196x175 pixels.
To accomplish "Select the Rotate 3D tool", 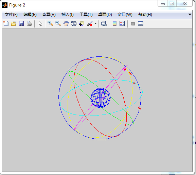I will 74,23.
